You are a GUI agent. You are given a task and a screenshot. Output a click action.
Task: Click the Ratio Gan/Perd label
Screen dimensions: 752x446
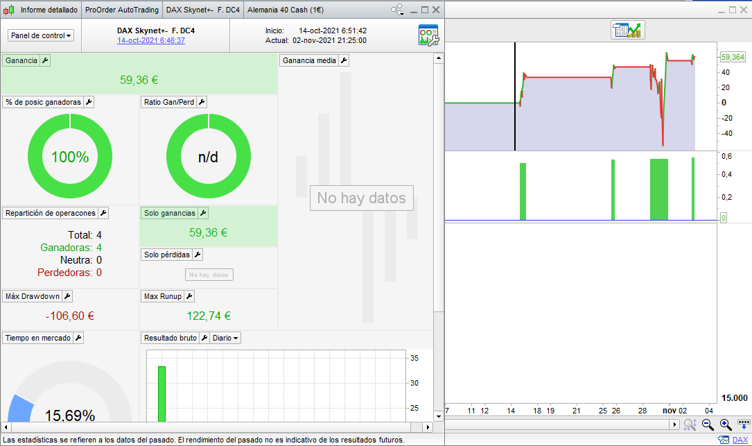(169, 102)
